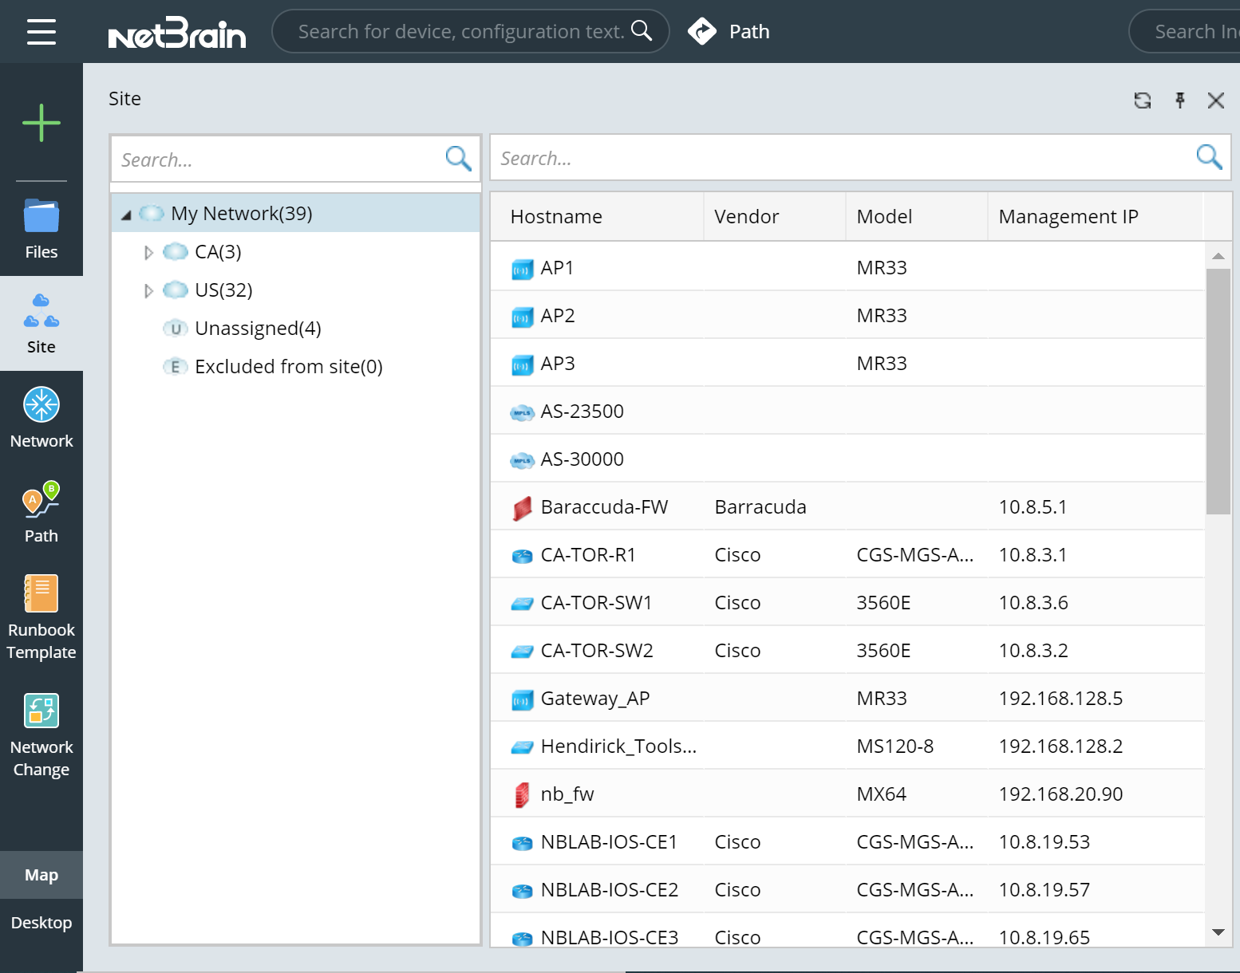Click IP address 10.8.19.65
The width and height of the screenshot is (1240, 973).
coord(1044,937)
